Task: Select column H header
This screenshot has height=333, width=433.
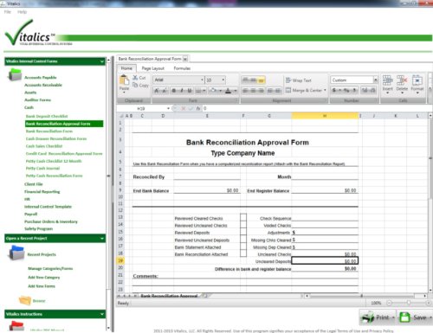Action: tap(325, 116)
